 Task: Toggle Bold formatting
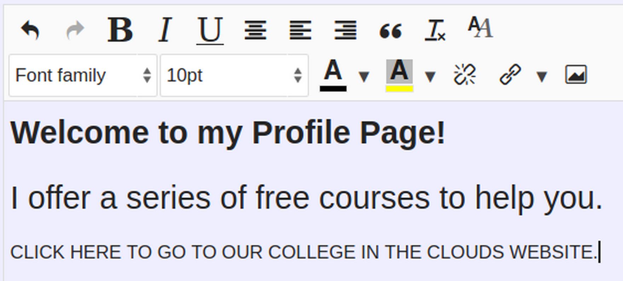click(x=120, y=30)
